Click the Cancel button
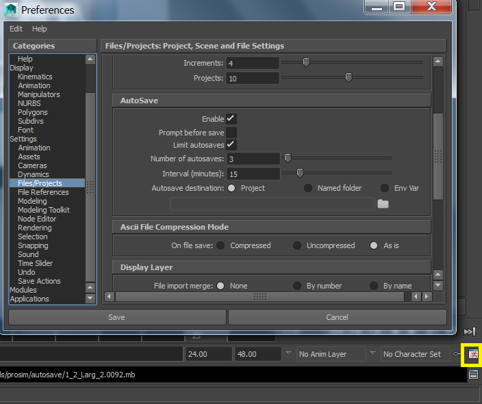Image resolution: width=482 pixels, height=404 pixels. [x=337, y=317]
